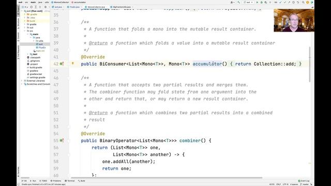Run the project with the green play icon

pyautogui.click(x=257, y=2)
